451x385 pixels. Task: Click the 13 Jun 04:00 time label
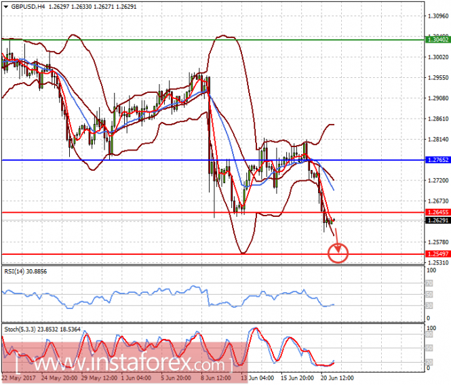point(258,378)
